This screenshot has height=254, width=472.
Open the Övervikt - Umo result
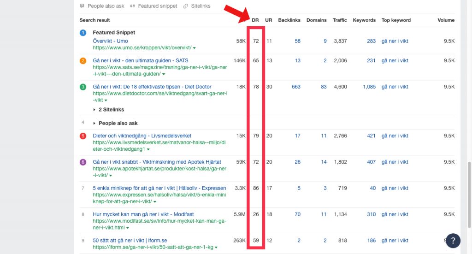coord(110,41)
